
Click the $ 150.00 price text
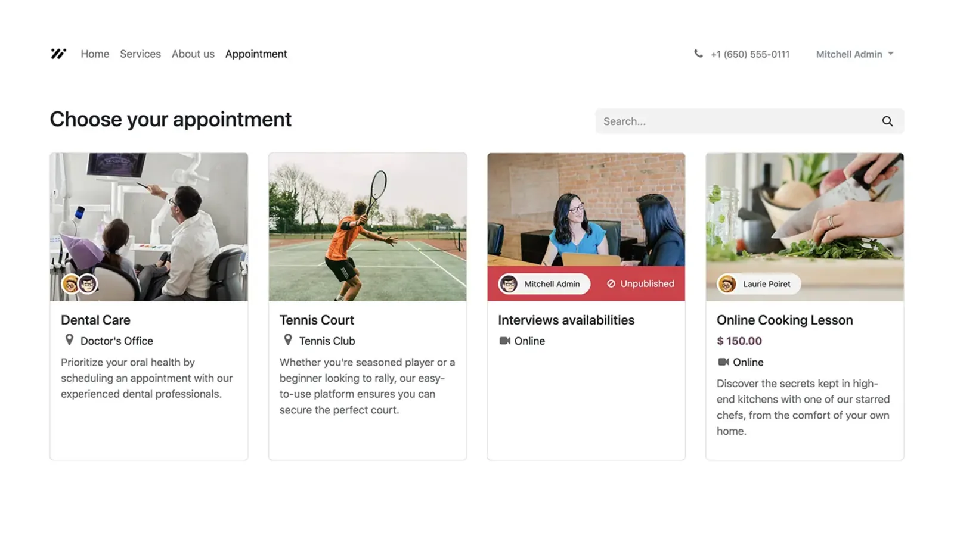(x=739, y=341)
